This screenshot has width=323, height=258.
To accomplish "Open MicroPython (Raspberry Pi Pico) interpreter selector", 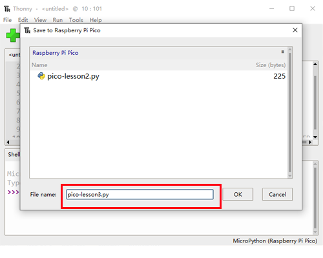I will click(x=275, y=241).
